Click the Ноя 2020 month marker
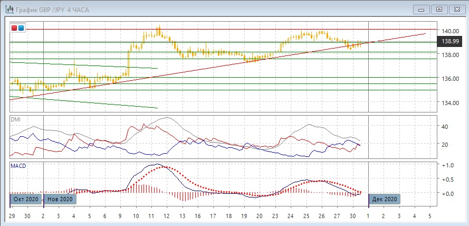The image size is (469, 226). click(x=60, y=199)
